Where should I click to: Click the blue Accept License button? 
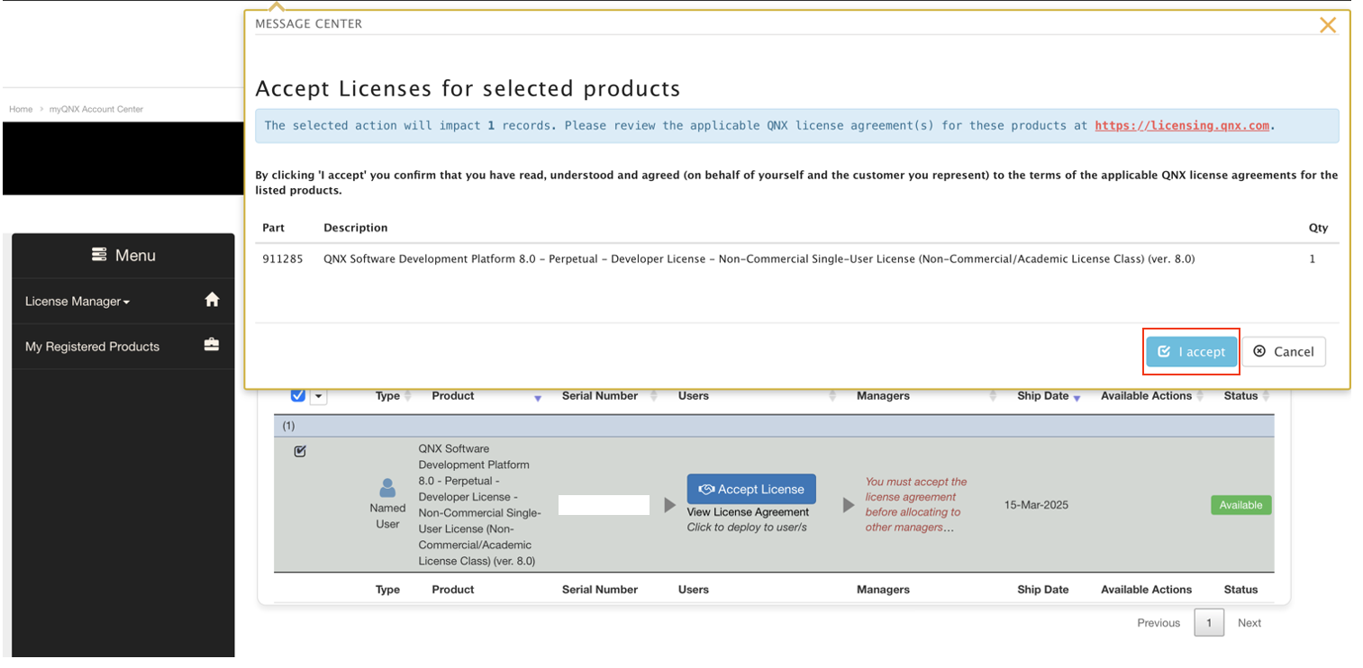click(751, 489)
